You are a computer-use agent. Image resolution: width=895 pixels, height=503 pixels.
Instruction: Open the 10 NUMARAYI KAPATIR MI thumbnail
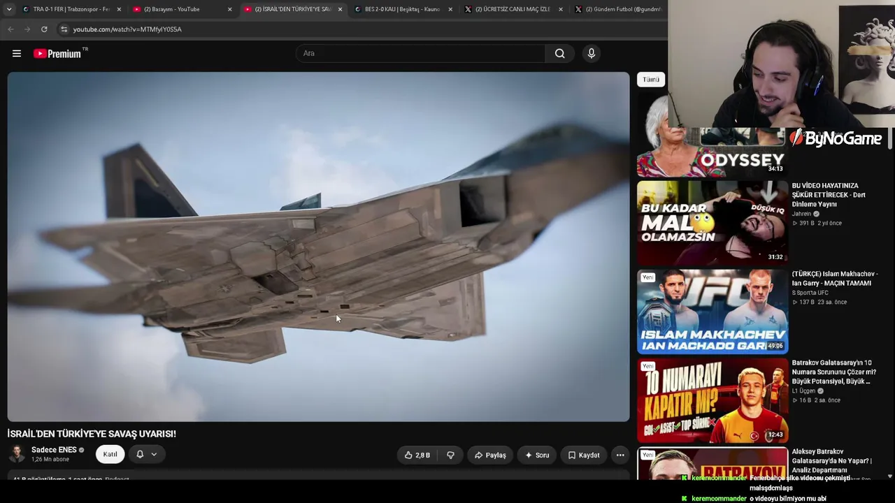coord(712,400)
